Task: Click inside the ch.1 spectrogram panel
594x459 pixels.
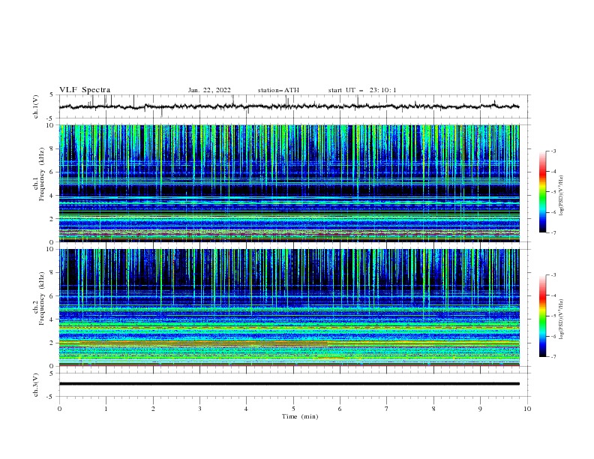Action: click(x=289, y=183)
